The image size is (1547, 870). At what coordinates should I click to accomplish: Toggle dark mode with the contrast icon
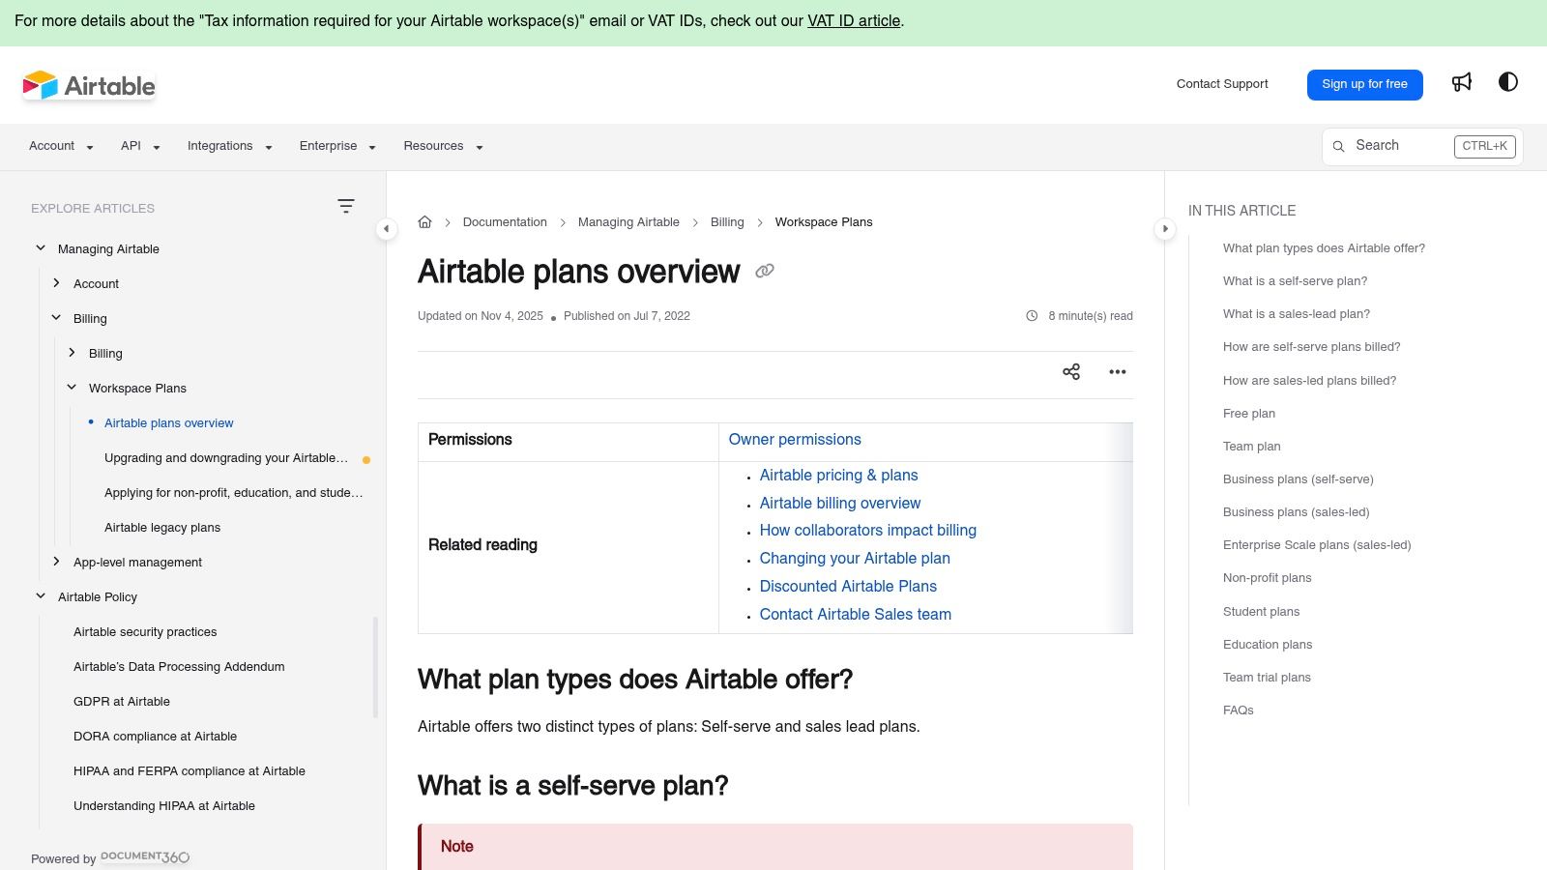1507,82
